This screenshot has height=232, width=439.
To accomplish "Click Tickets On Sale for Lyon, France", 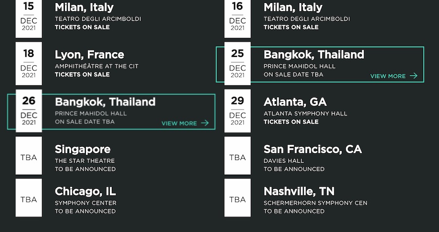I will [x=82, y=74].
